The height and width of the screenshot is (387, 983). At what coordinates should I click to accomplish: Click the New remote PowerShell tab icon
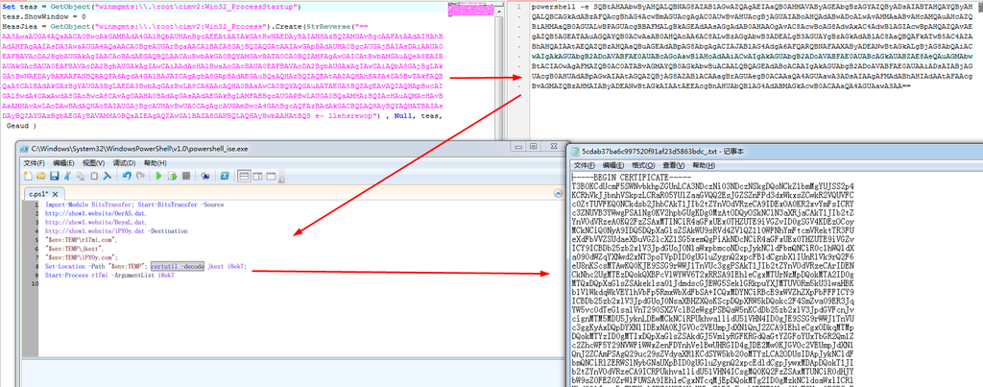205,176
